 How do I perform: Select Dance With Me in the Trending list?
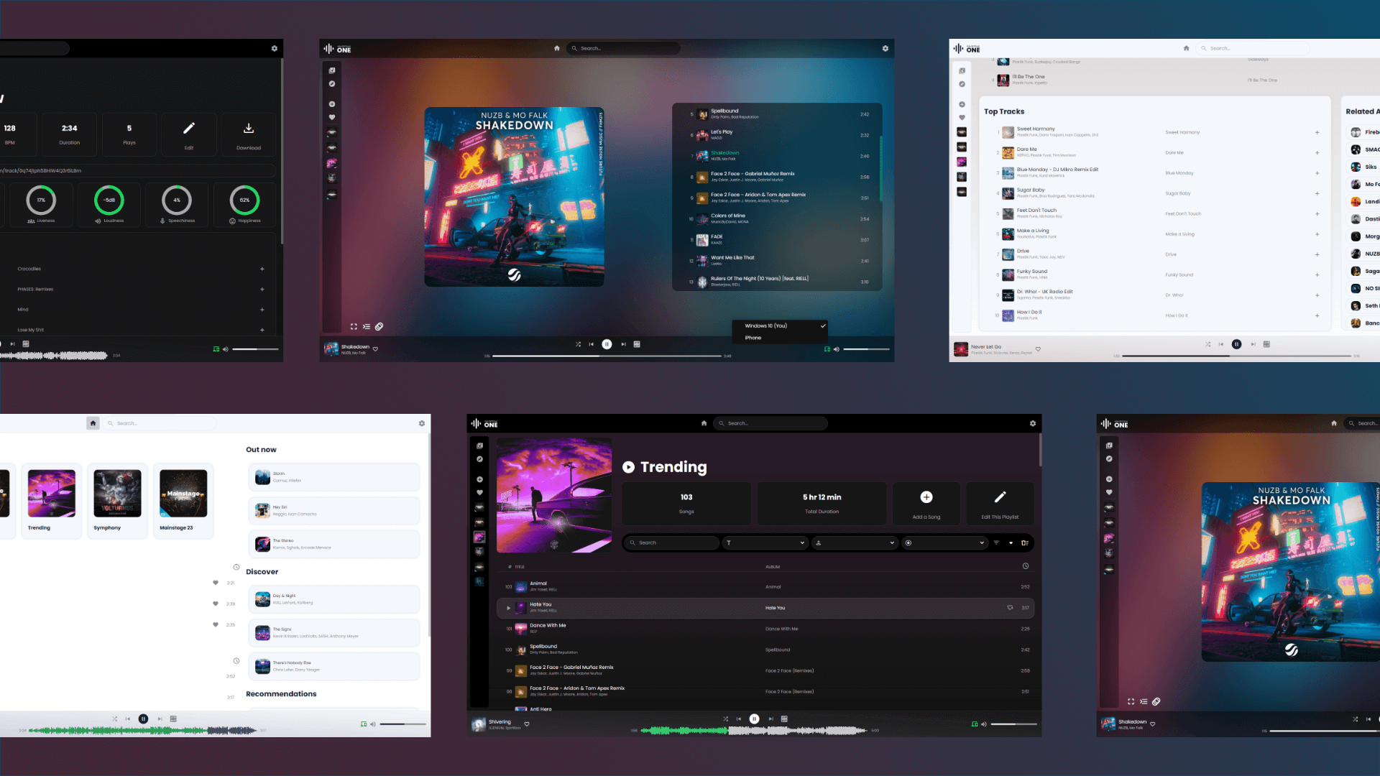point(765,629)
